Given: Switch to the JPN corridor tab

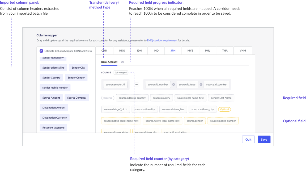Looking at the screenshot, I should click(x=173, y=51).
